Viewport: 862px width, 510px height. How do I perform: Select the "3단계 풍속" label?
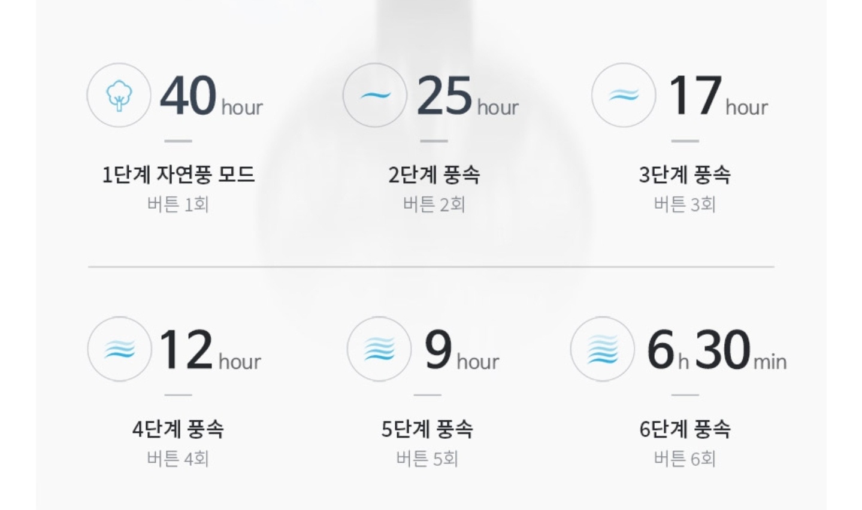[685, 175]
